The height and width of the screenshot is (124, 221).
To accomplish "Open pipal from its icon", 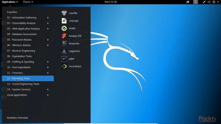I will click(64, 59).
